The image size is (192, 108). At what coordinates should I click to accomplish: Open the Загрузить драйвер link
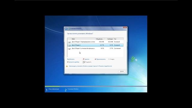74,62
